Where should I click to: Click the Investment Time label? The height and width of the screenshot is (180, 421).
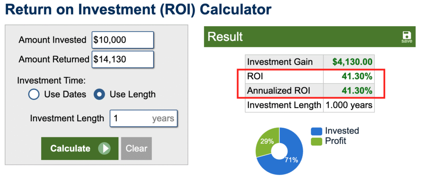(51, 81)
